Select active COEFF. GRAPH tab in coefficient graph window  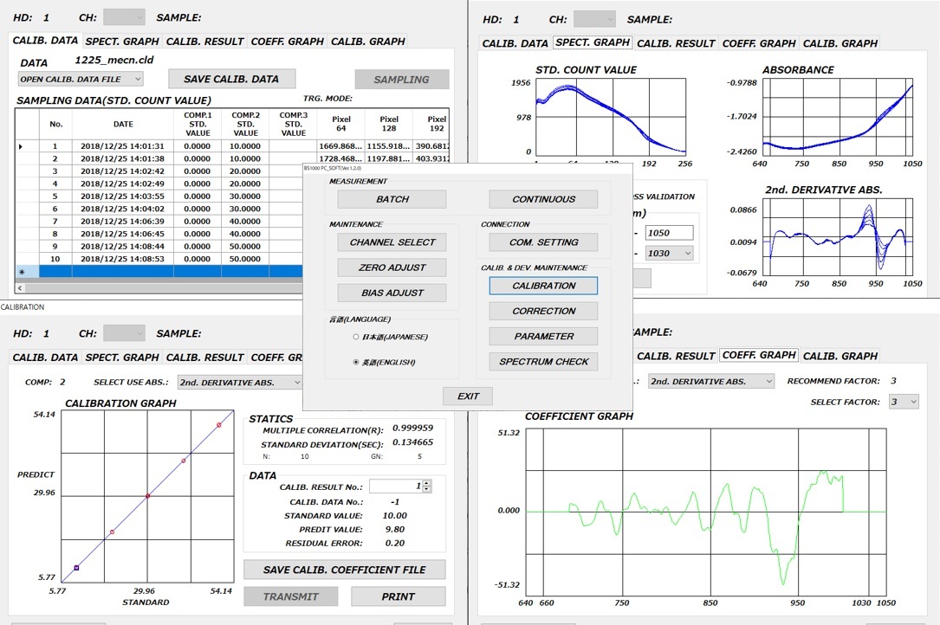click(x=759, y=355)
